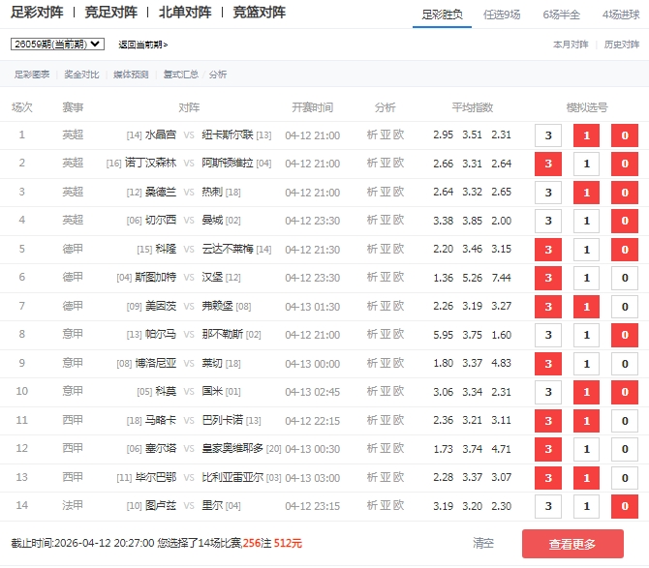Click the 析 analysis link for match 5
The width and height of the screenshot is (649, 568).
(x=373, y=249)
